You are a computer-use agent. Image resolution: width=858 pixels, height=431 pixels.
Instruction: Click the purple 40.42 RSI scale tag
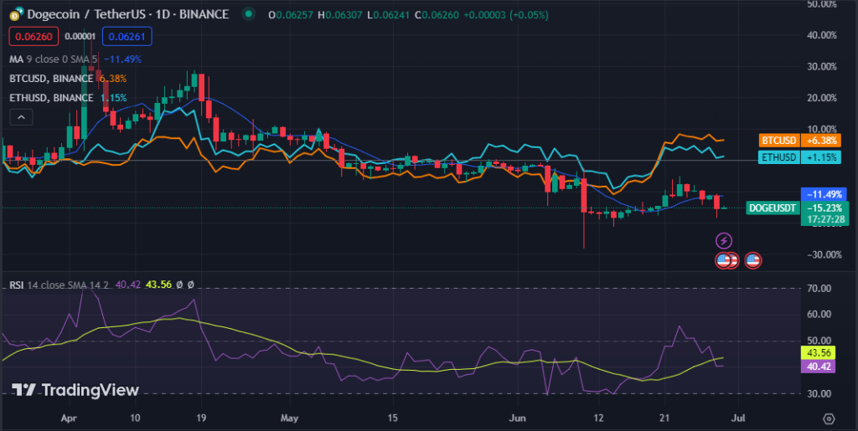pos(818,366)
